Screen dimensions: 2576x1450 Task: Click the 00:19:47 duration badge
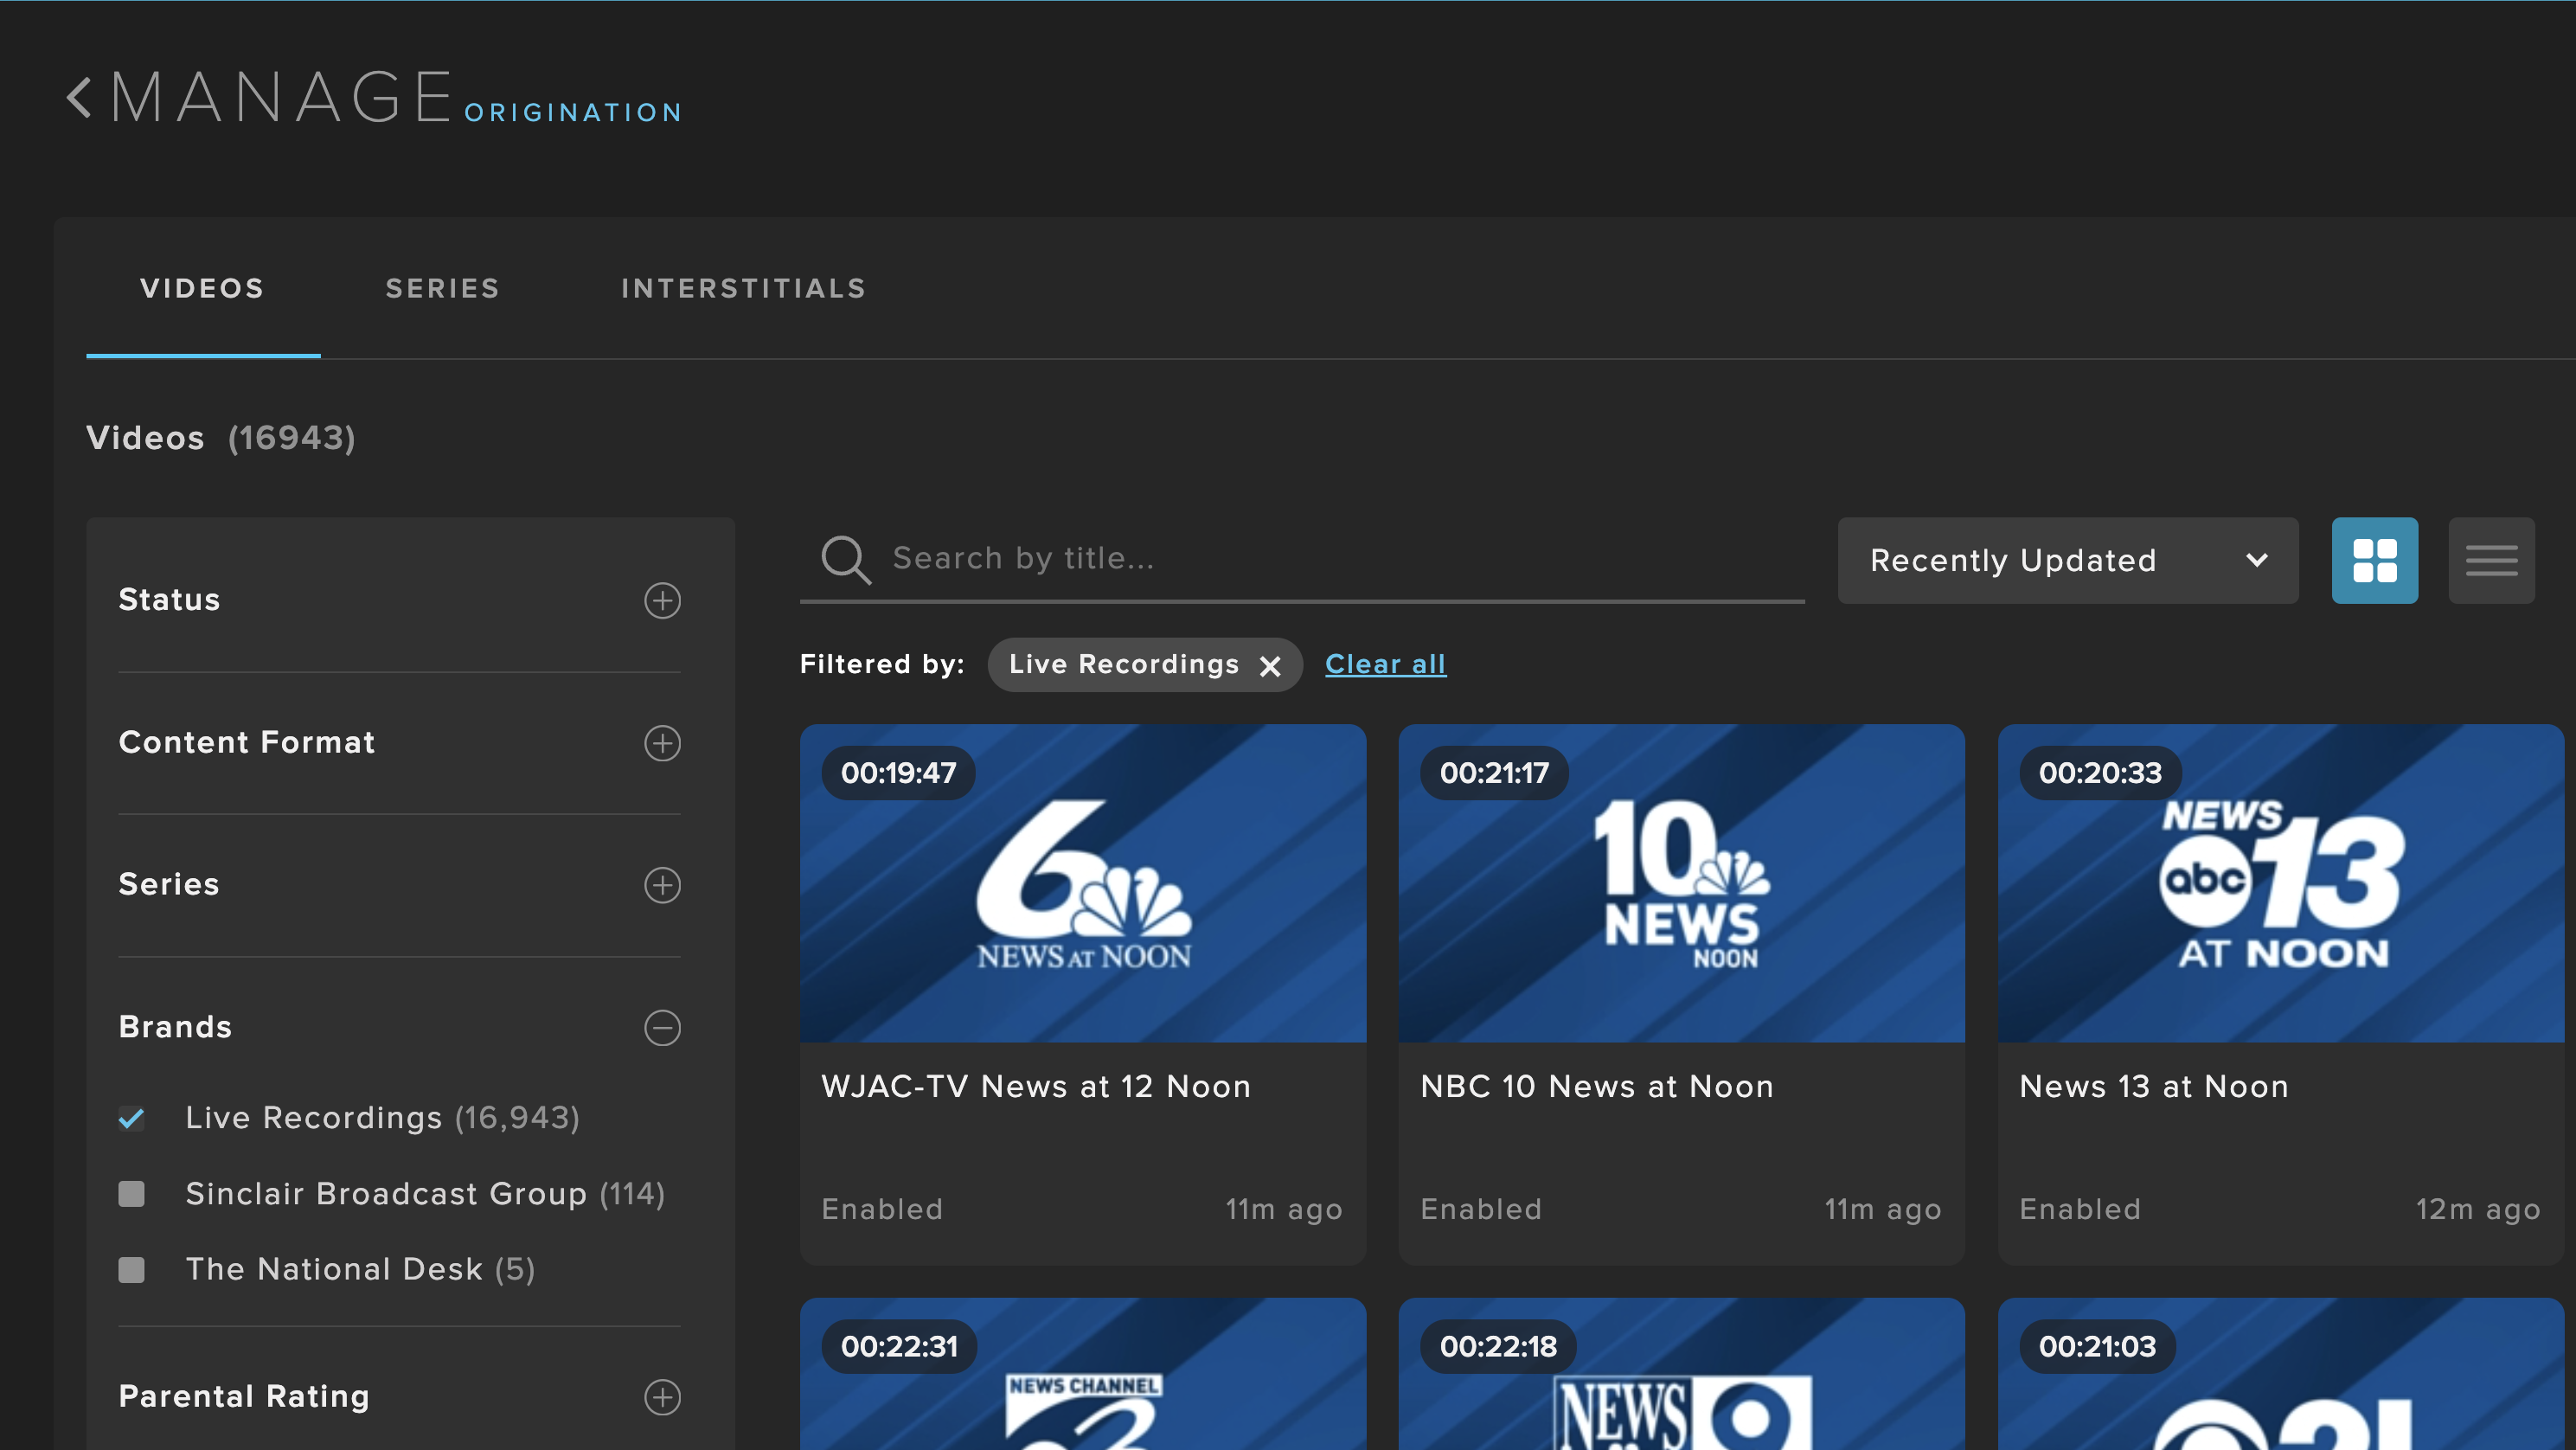coord(898,773)
